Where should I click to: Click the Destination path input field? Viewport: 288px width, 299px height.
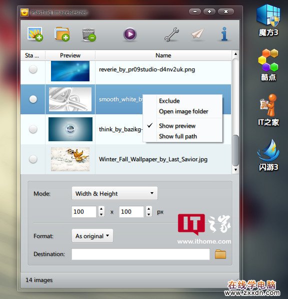[140, 254]
